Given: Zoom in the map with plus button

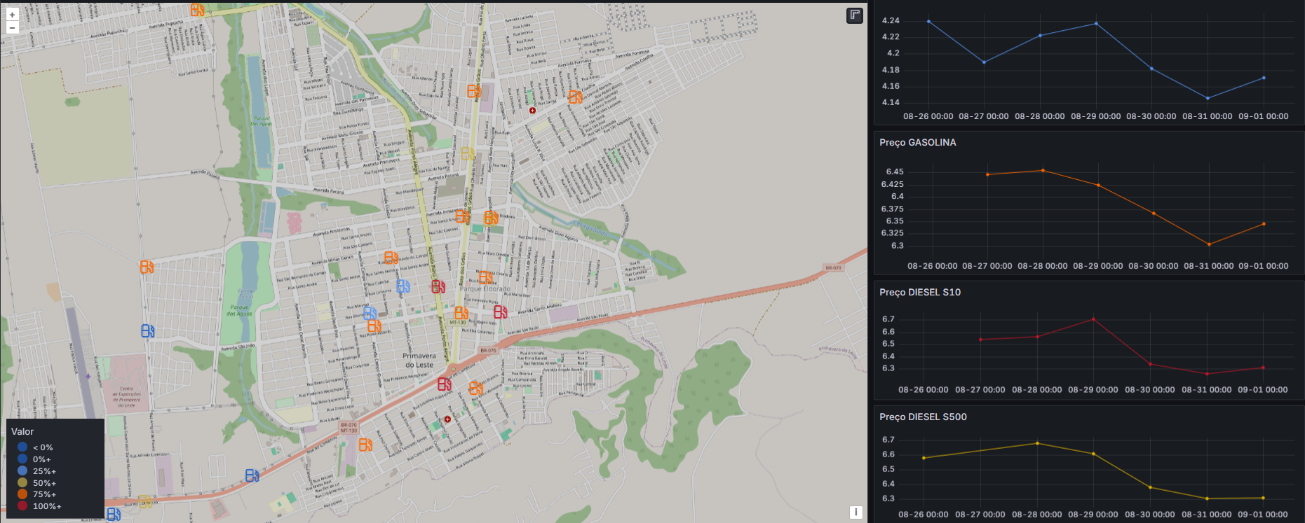Looking at the screenshot, I should (12, 15).
